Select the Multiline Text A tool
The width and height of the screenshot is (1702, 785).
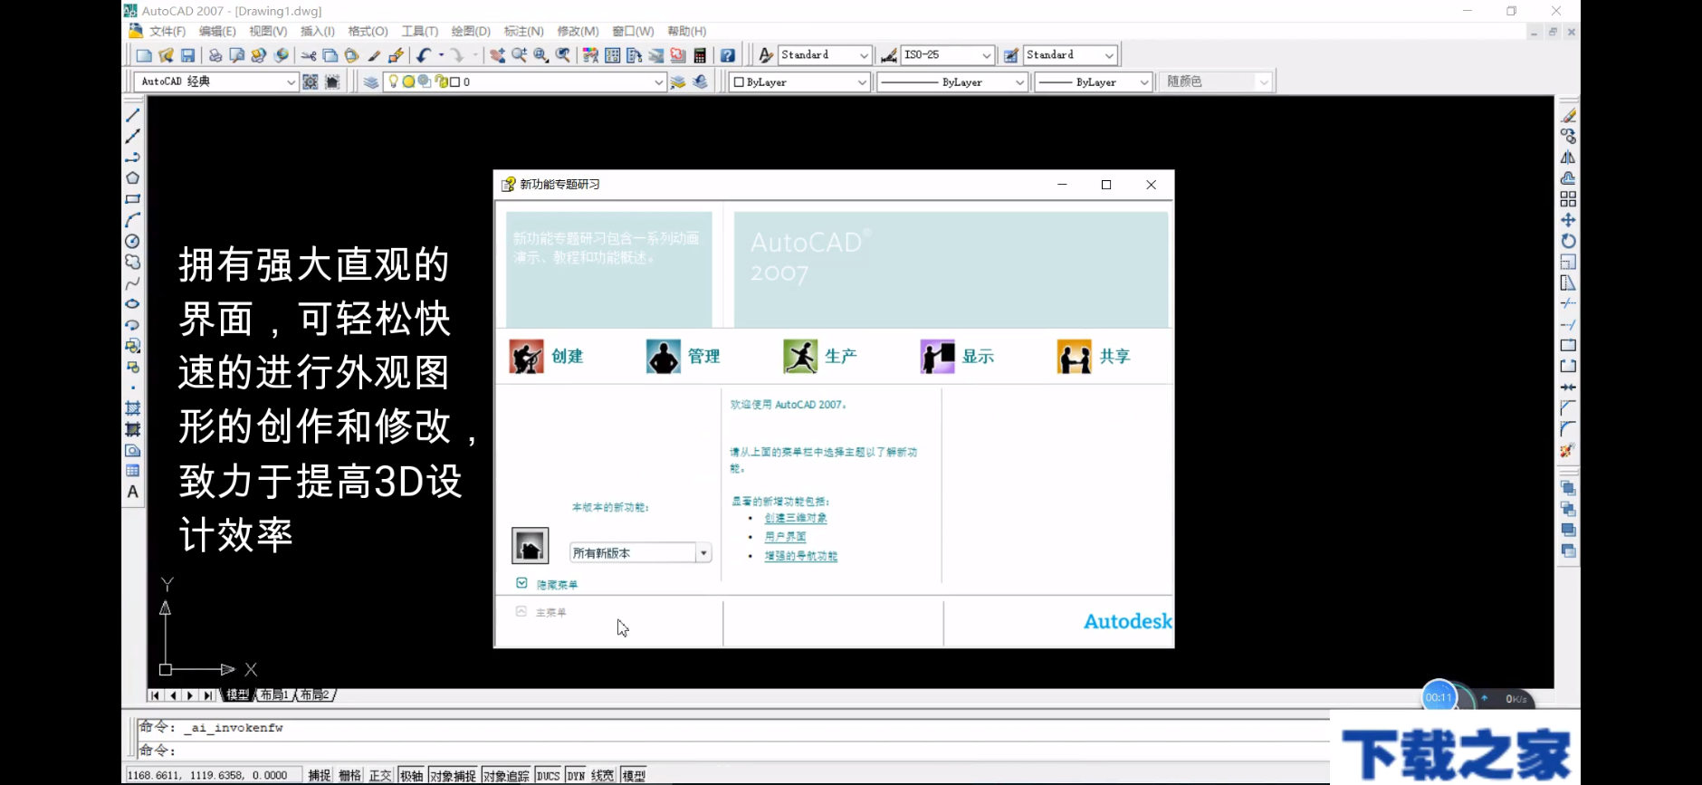132,492
